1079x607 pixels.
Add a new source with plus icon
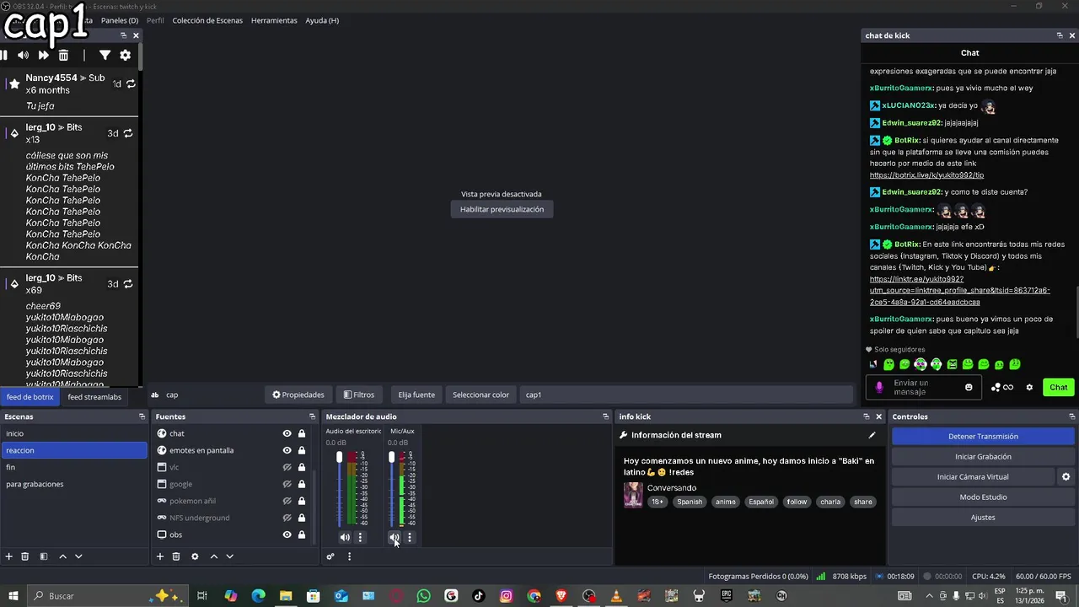coord(160,556)
